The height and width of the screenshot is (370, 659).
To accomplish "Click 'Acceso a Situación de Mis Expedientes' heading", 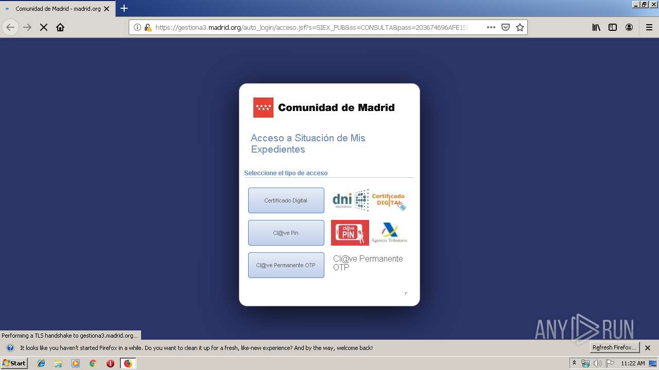I will click(308, 143).
